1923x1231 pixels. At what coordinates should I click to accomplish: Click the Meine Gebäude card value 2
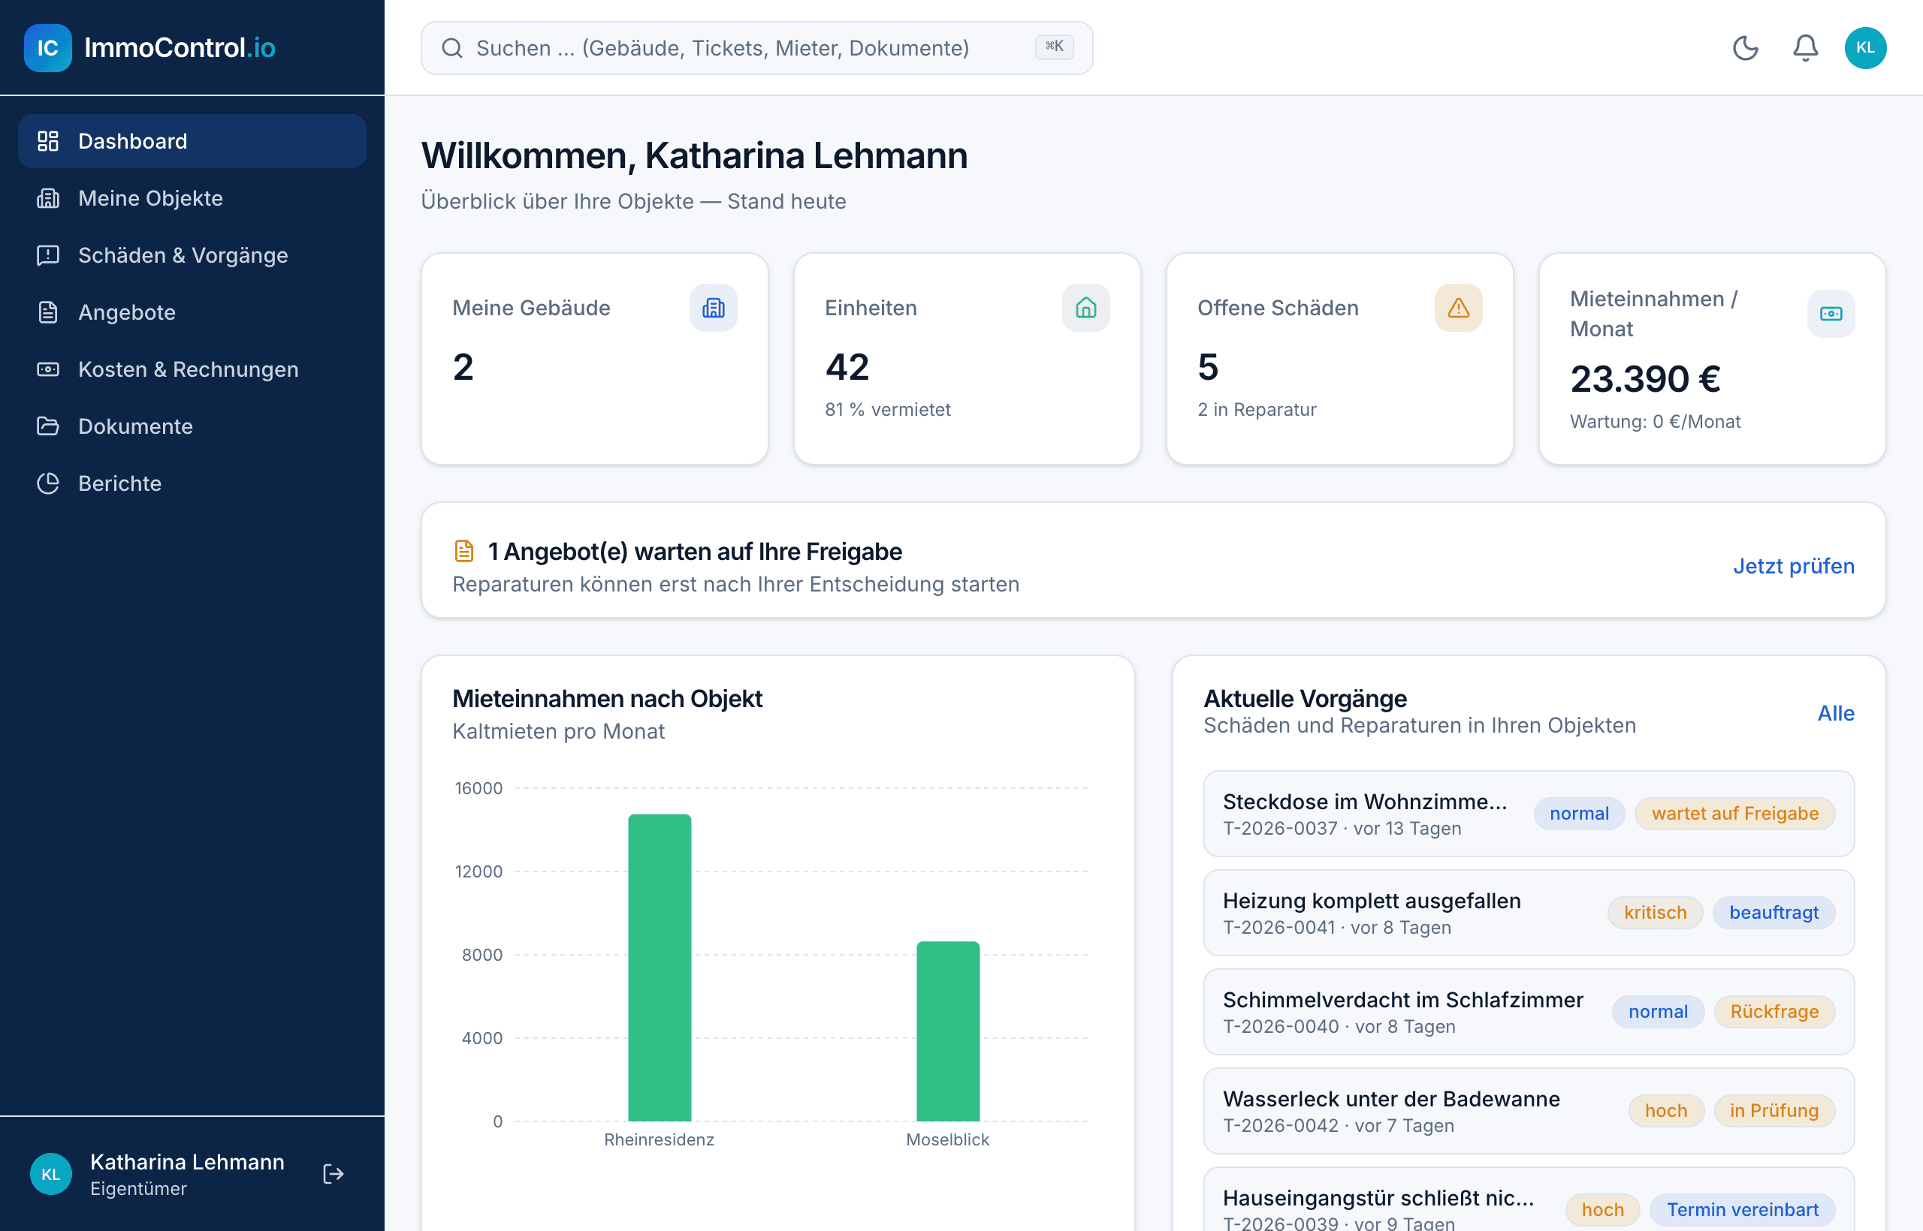point(463,367)
